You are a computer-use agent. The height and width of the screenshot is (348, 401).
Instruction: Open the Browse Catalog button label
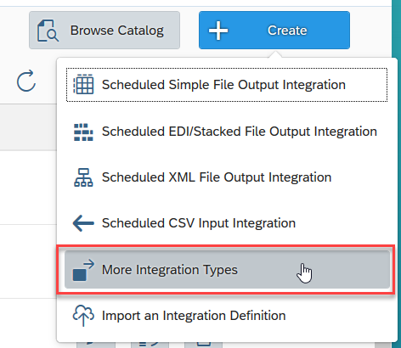(x=117, y=31)
